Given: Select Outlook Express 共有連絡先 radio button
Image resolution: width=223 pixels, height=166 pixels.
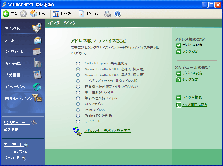Looking at the screenshot, I should (78, 63).
